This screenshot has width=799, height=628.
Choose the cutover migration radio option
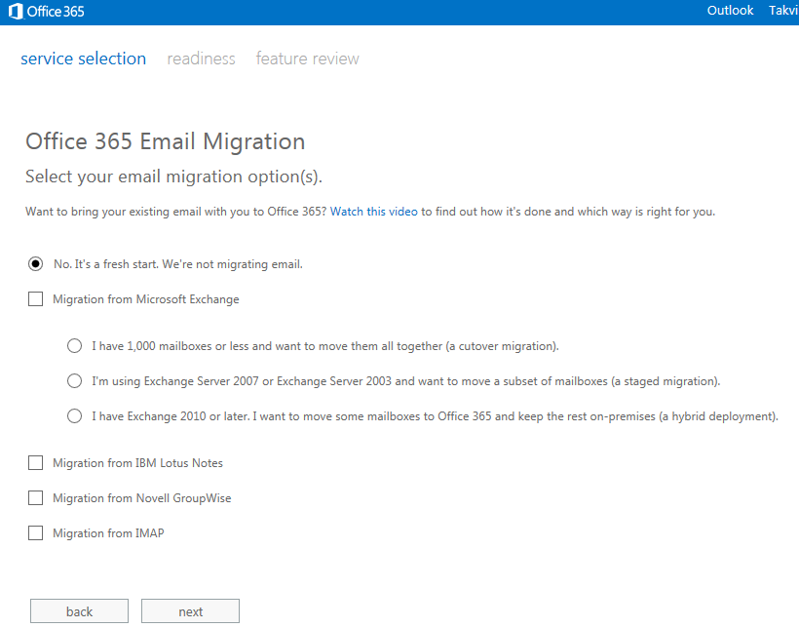point(74,346)
